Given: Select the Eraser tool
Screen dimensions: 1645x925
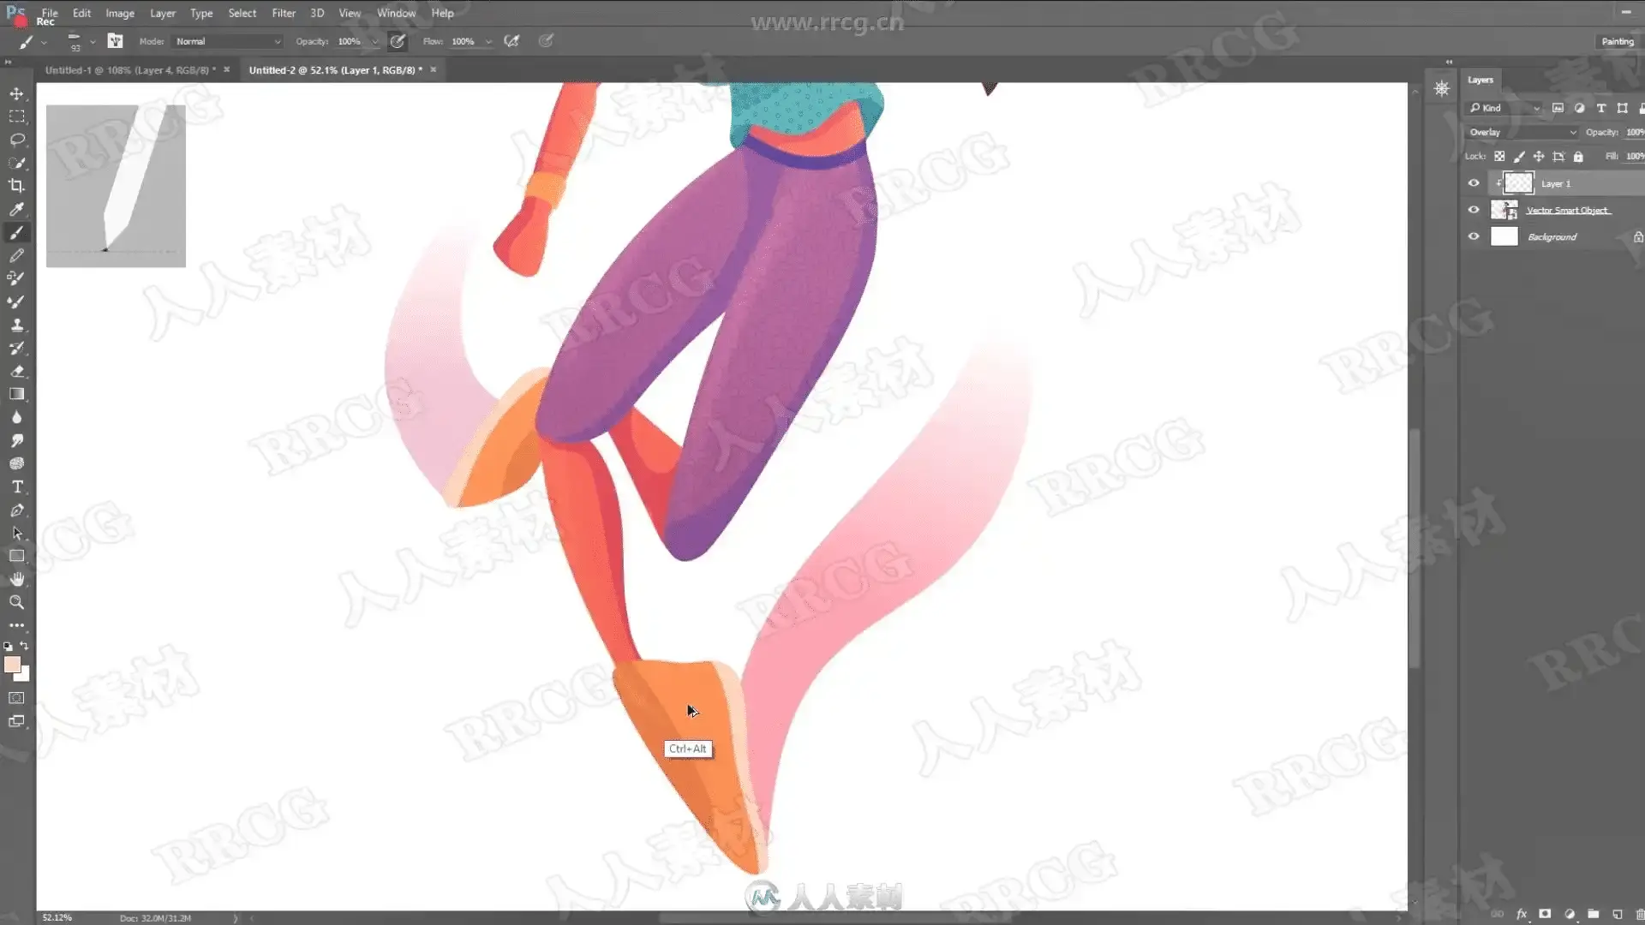Looking at the screenshot, I should [16, 371].
